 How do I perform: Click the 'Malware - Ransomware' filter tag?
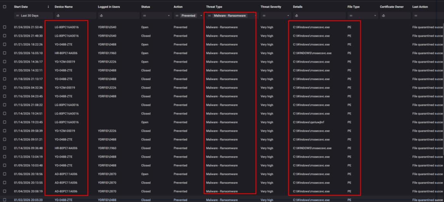point(230,16)
